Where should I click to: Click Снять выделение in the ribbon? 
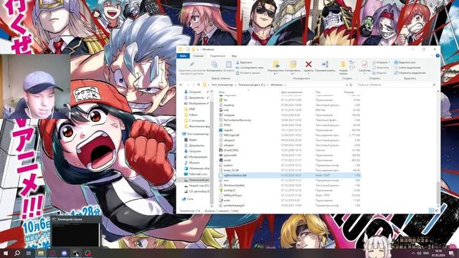[407, 67]
